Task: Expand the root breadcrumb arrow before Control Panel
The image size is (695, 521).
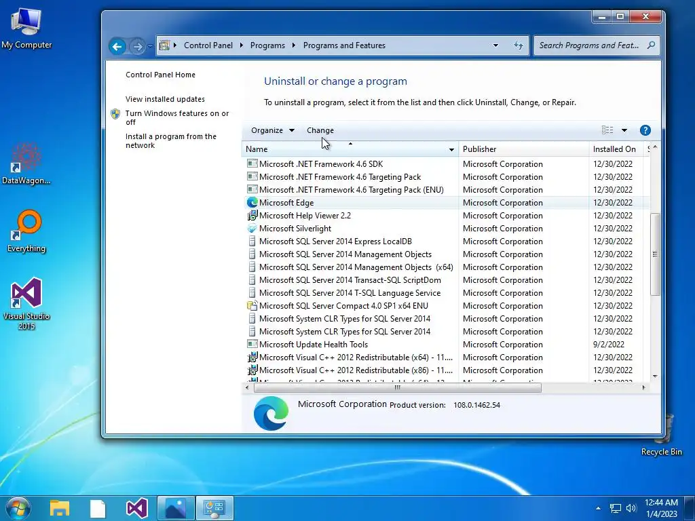Action: [x=175, y=45]
